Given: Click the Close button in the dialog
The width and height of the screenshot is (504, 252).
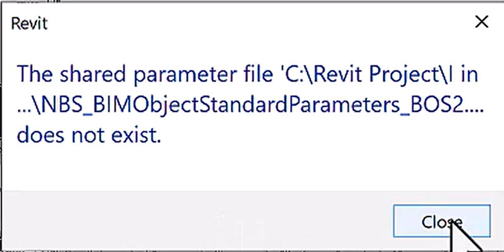Looking at the screenshot, I should (x=442, y=221).
